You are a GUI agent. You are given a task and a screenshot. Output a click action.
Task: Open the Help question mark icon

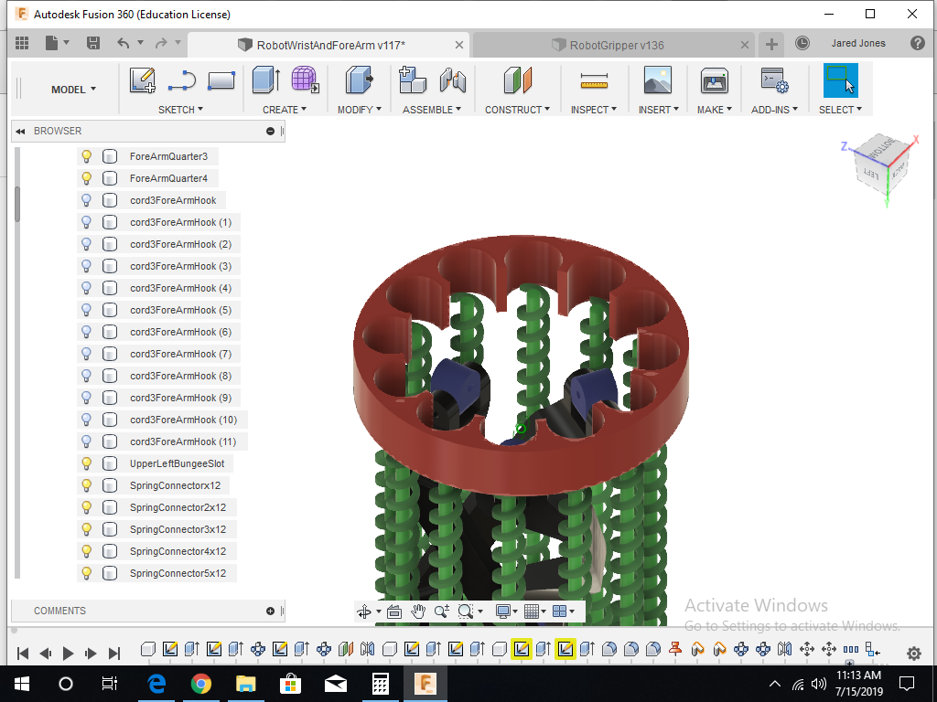(917, 43)
